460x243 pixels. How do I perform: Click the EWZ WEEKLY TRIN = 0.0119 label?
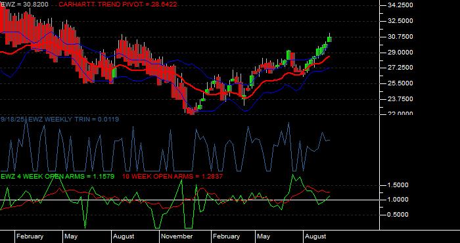[x=74, y=120]
